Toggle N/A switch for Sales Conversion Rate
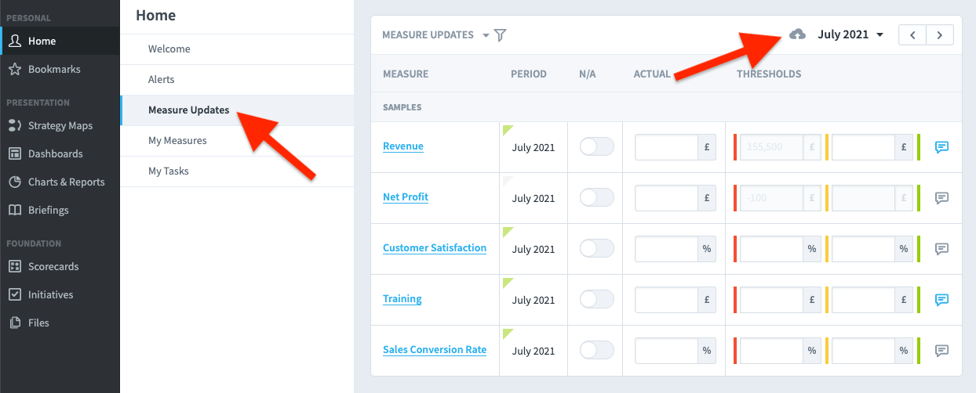976x393 pixels. click(x=597, y=350)
